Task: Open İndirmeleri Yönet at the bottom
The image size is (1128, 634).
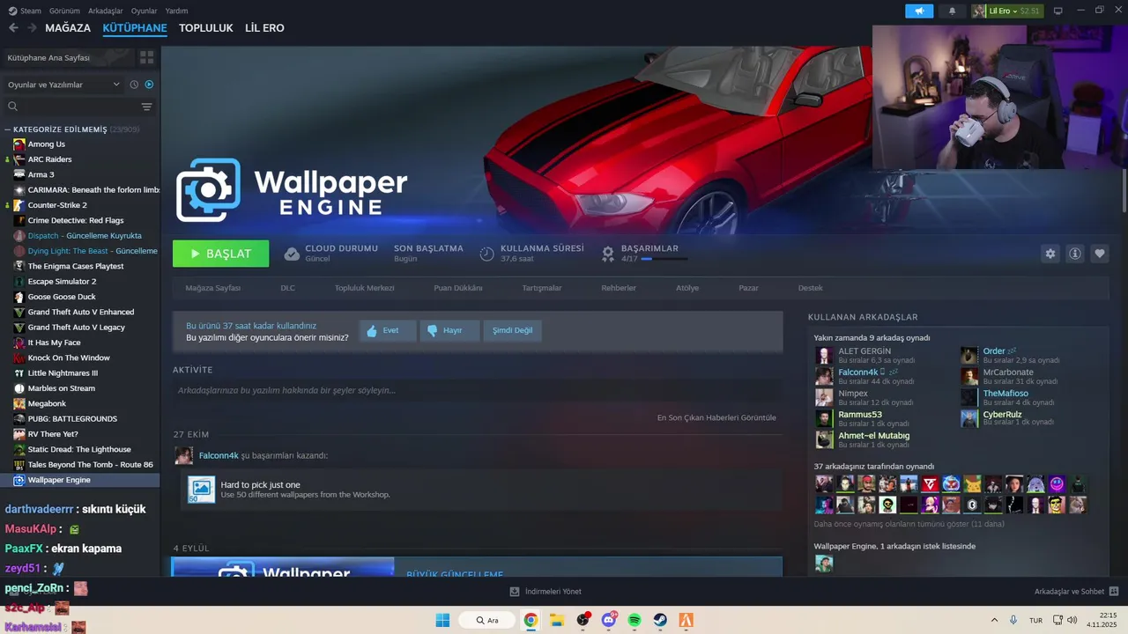Action: click(545, 592)
